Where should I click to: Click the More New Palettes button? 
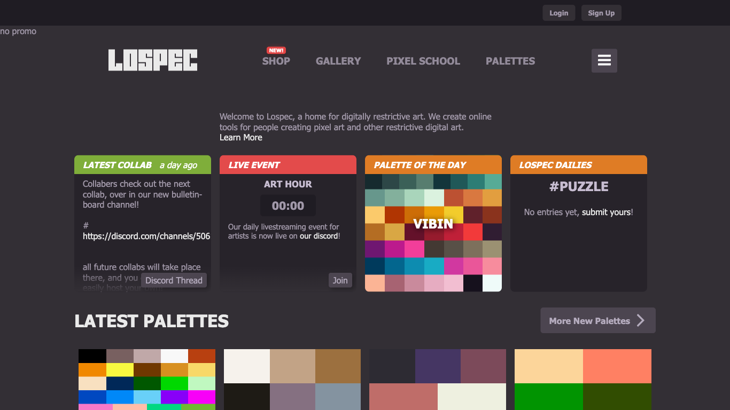[x=598, y=320]
